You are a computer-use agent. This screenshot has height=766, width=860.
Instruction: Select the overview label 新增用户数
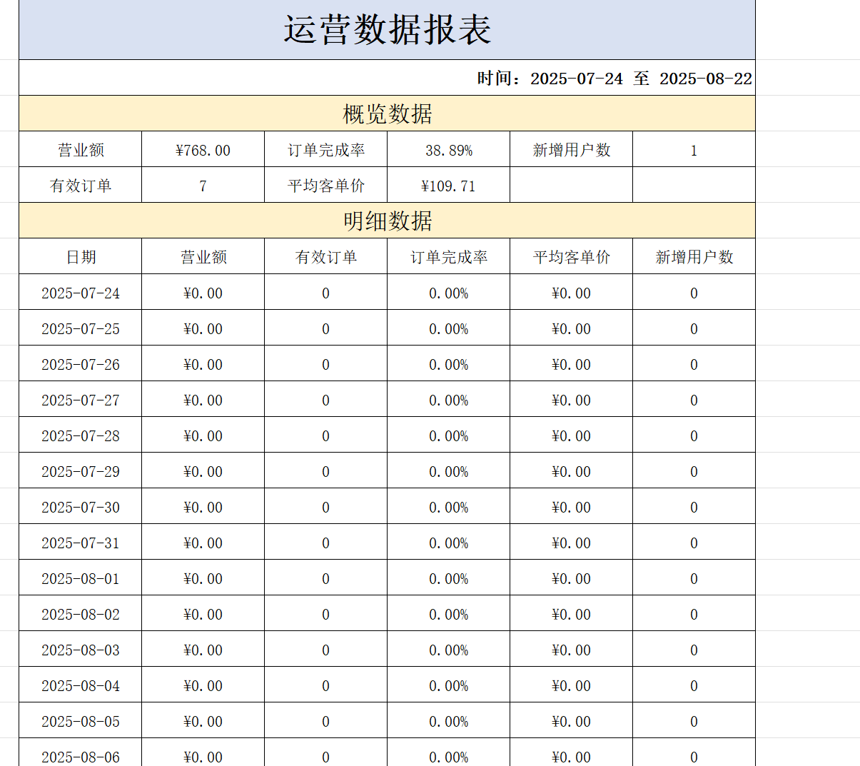572,149
